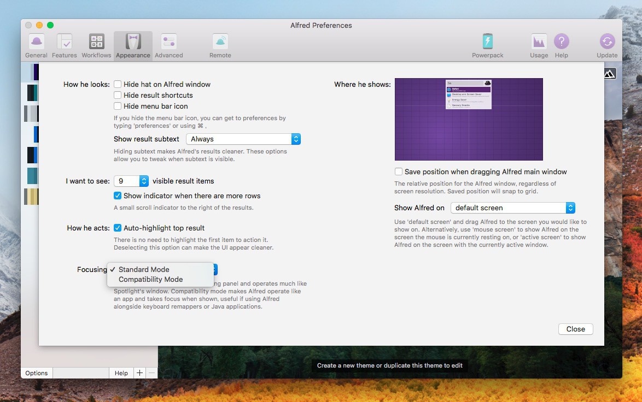The height and width of the screenshot is (402, 642).
Task: Choose Standard Mode in focusing menu
Action: (x=144, y=269)
